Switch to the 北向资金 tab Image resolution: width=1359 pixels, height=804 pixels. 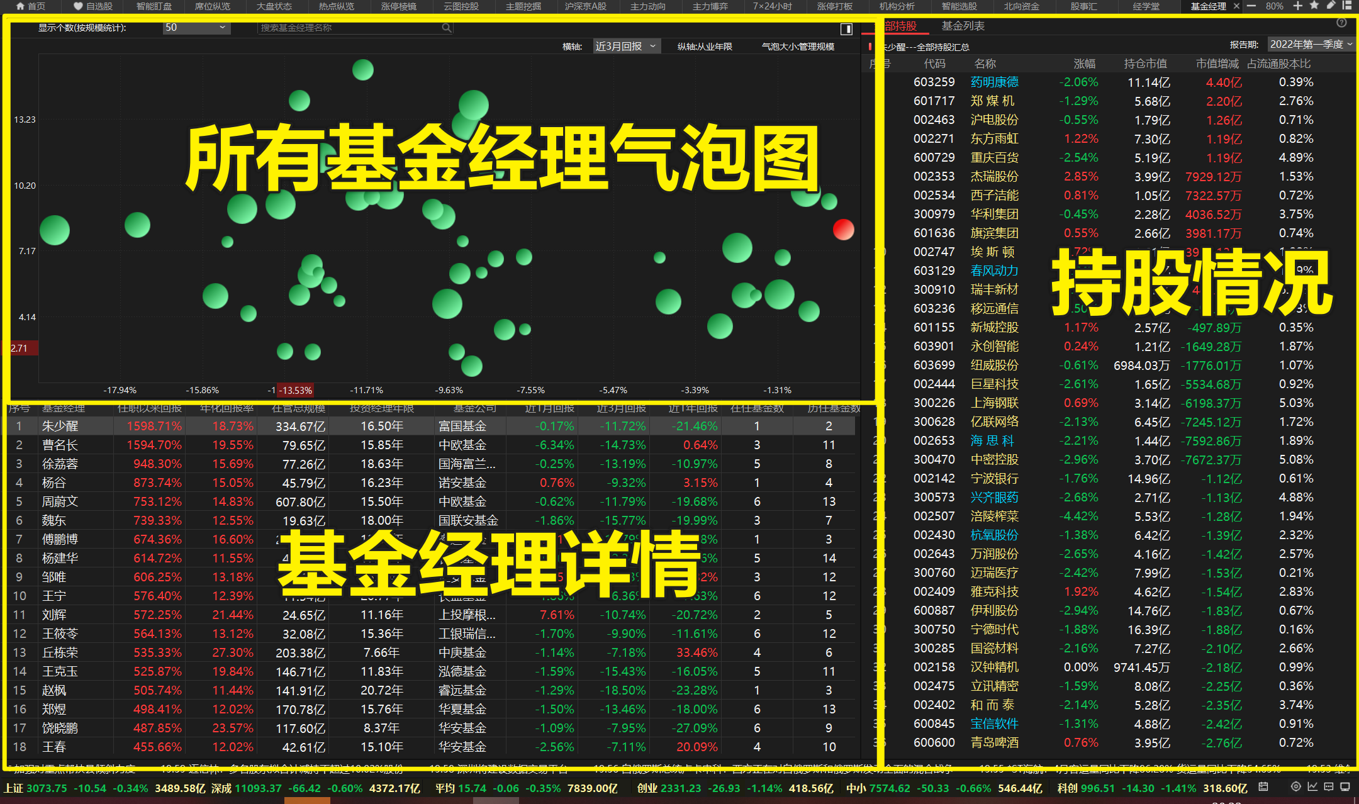(x=1021, y=6)
